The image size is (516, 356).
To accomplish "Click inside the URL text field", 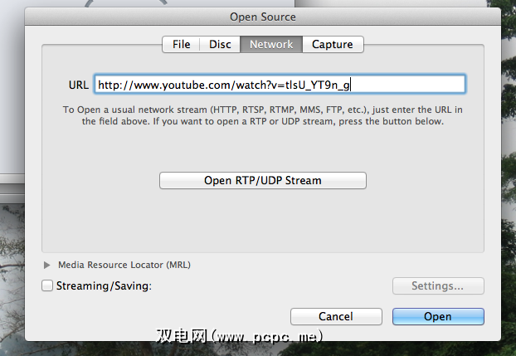I will click(279, 85).
